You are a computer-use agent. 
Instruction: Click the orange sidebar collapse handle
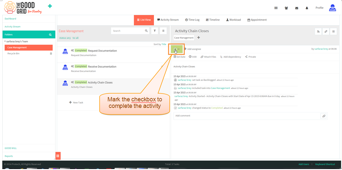pyautogui.click(x=58, y=156)
